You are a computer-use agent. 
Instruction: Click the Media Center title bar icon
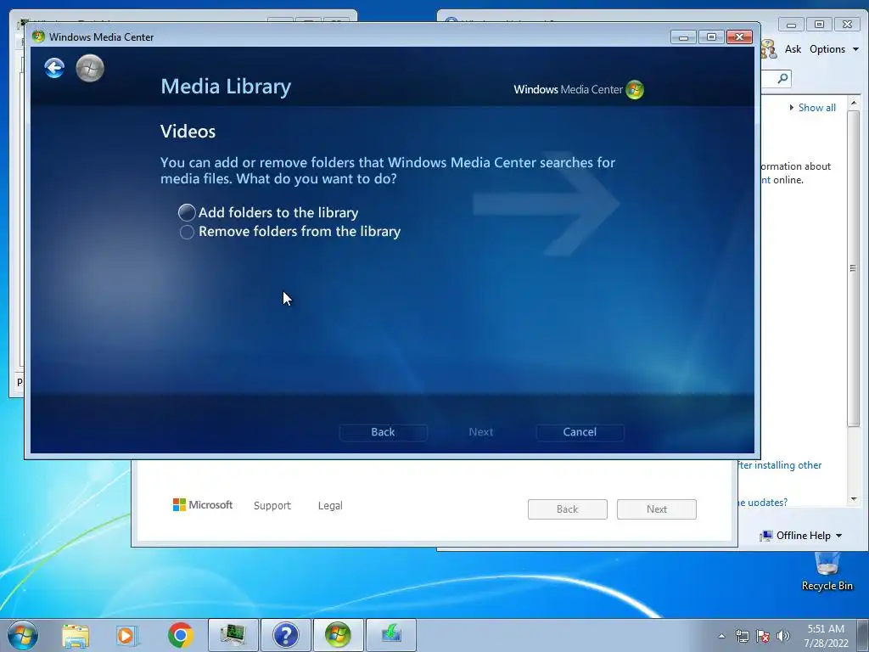pyautogui.click(x=38, y=37)
